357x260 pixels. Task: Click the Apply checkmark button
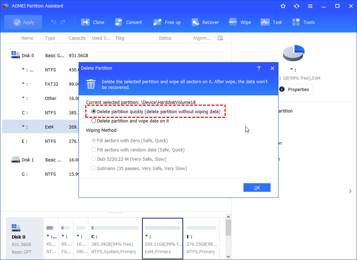(x=23, y=22)
